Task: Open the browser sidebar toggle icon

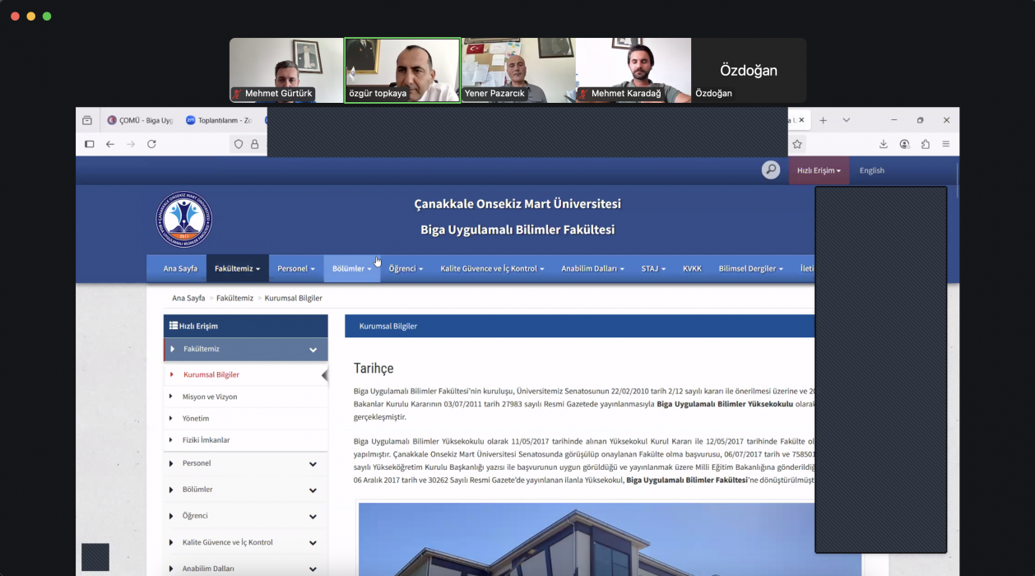Action: [90, 144]
